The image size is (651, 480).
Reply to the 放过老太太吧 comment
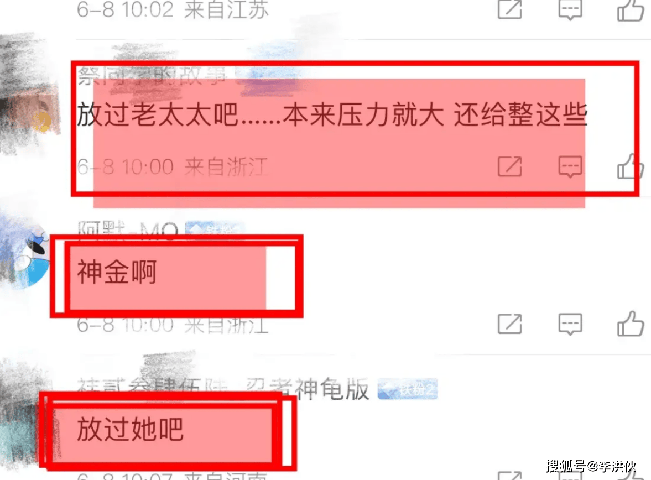[x=570, y=166]
